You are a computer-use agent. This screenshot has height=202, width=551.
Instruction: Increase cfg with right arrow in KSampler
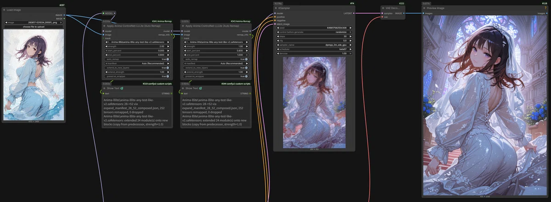coord(350,40)
